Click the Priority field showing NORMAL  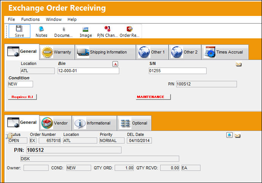pos(112,140)
